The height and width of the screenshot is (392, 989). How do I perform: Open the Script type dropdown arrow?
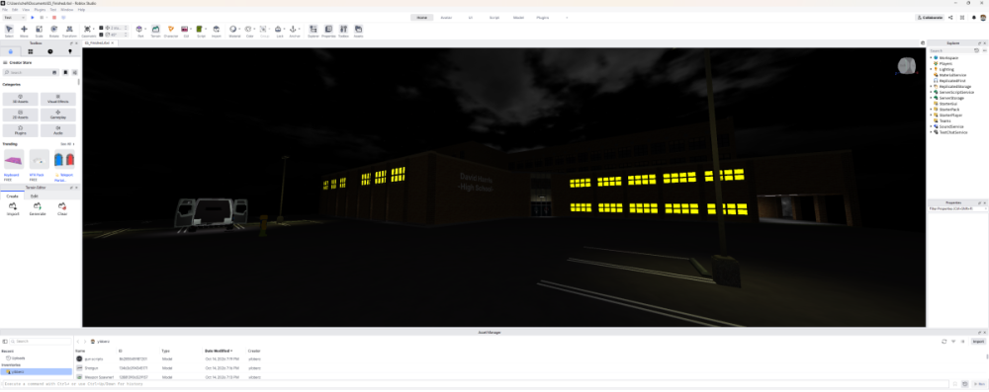(207, 29)
